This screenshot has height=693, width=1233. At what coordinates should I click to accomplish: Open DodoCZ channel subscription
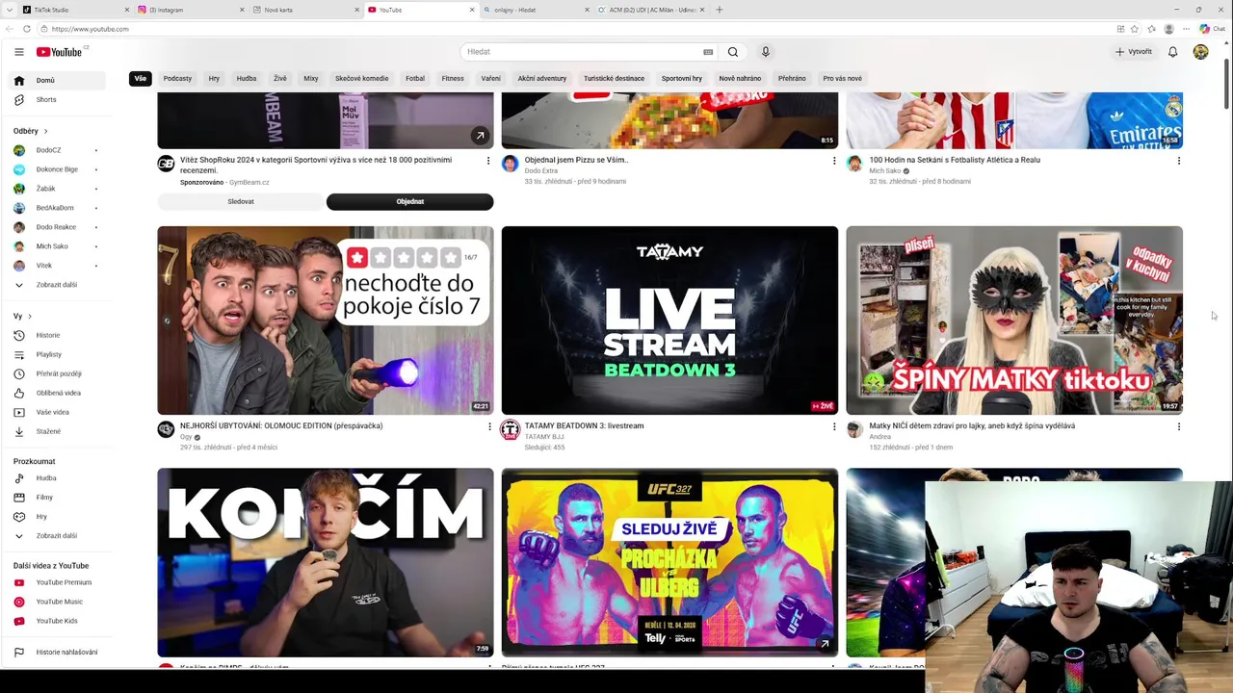[x=58, y=150]
